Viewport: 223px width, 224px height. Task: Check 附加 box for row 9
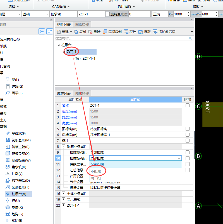click(188, 152)
